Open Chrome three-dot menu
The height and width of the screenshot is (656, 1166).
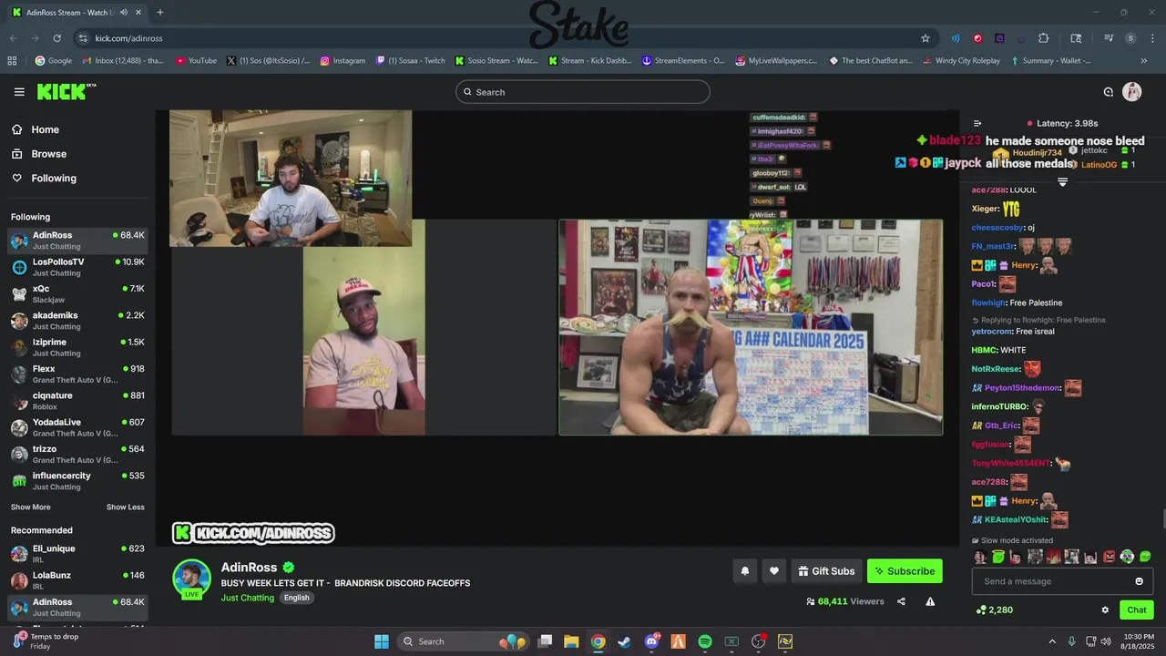[x=1152, y=38]
